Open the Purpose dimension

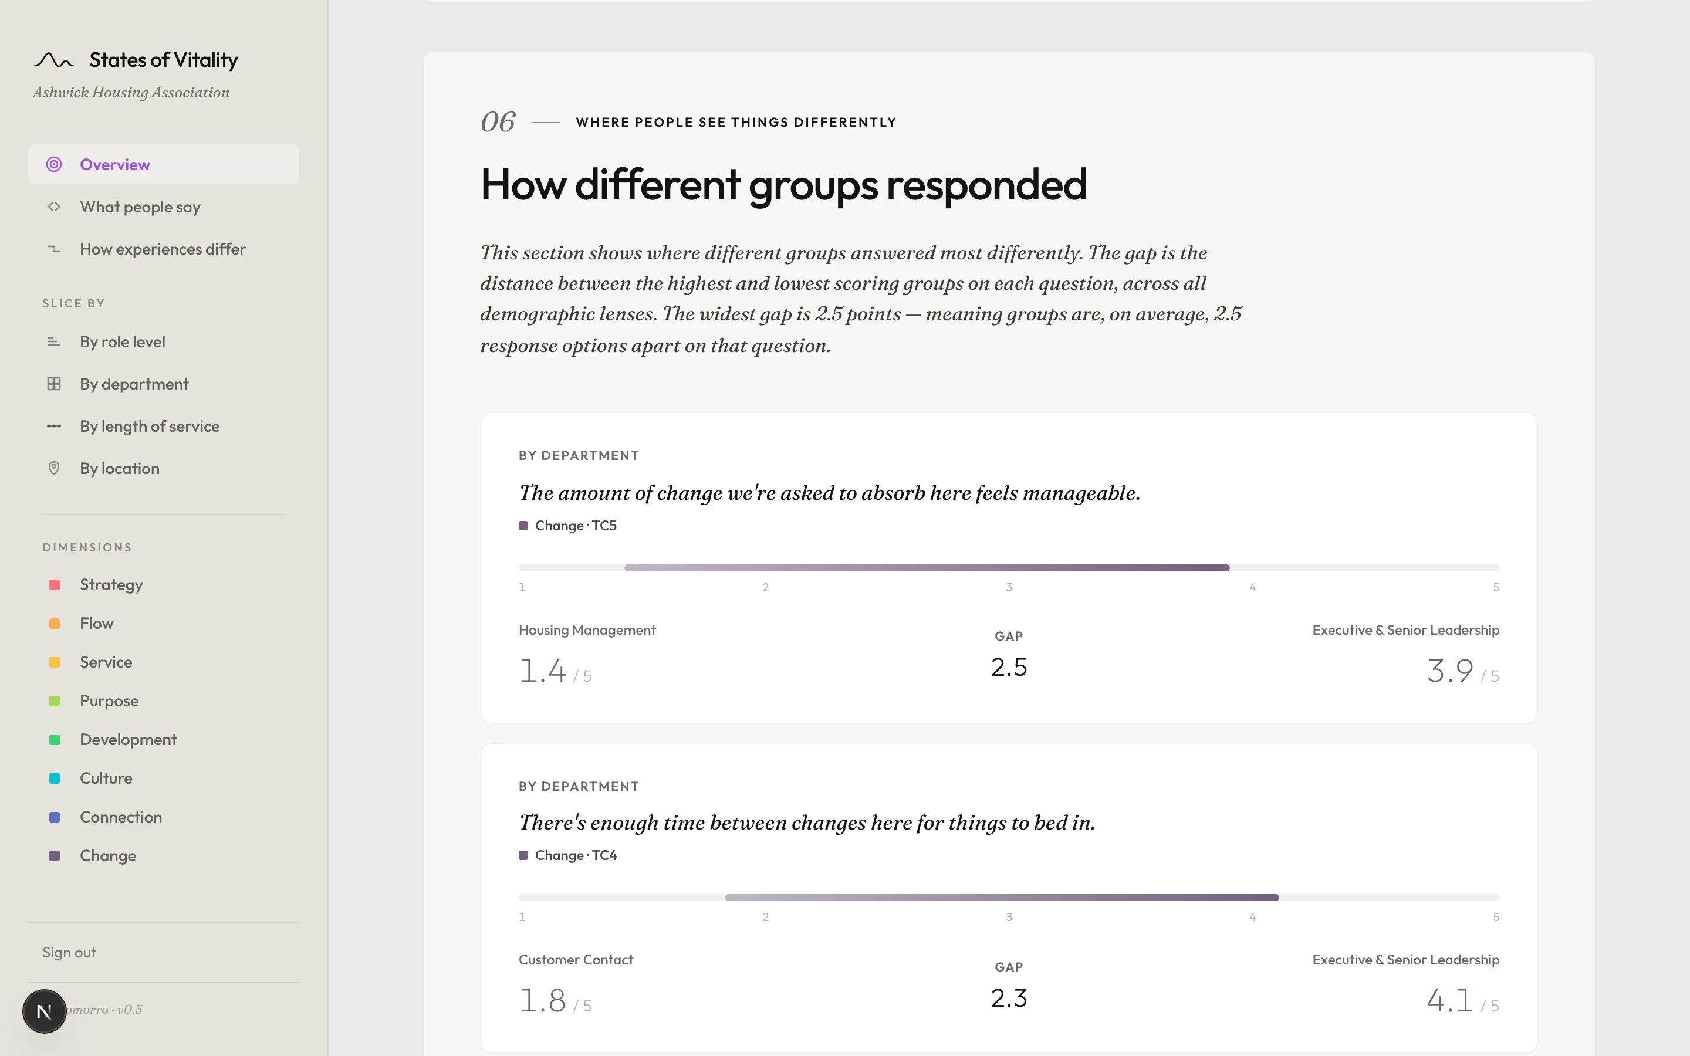tap(163, 700)
